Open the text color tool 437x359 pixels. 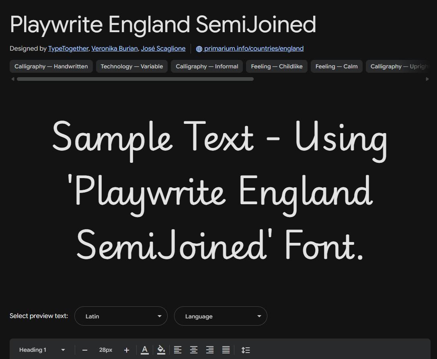(x=145, y=350)
